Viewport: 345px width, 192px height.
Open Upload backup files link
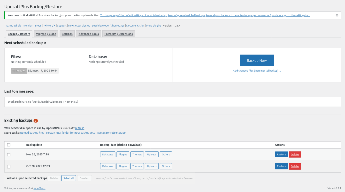point(32,133)
